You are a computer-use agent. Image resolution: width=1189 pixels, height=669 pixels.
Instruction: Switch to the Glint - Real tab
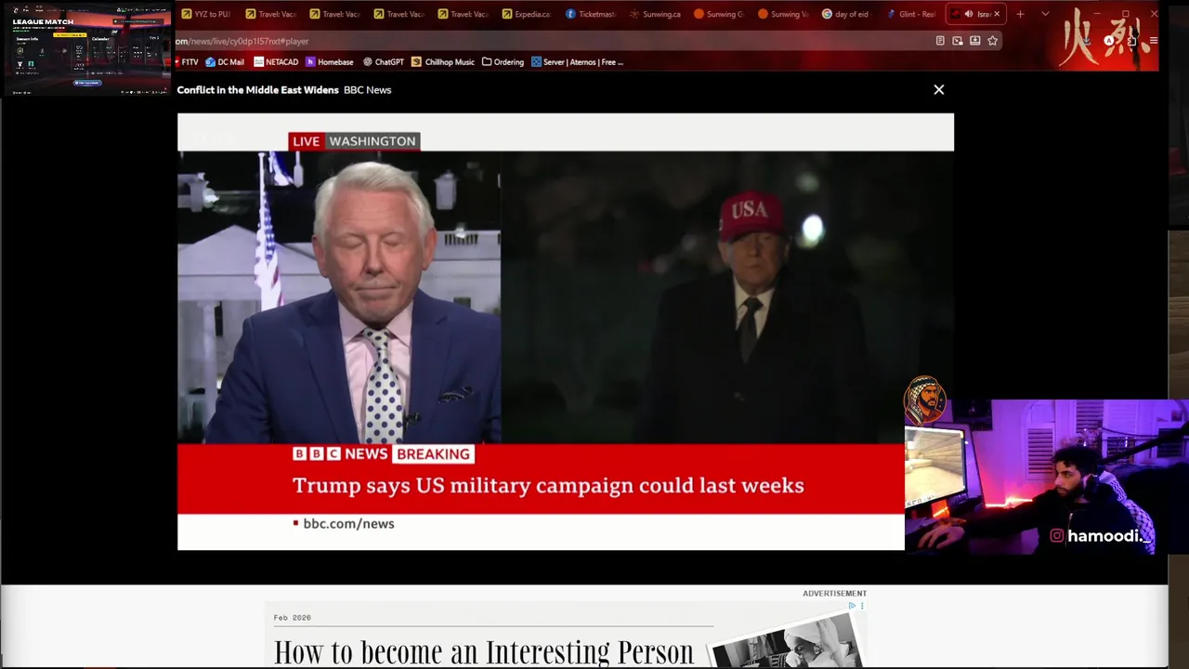910,14
